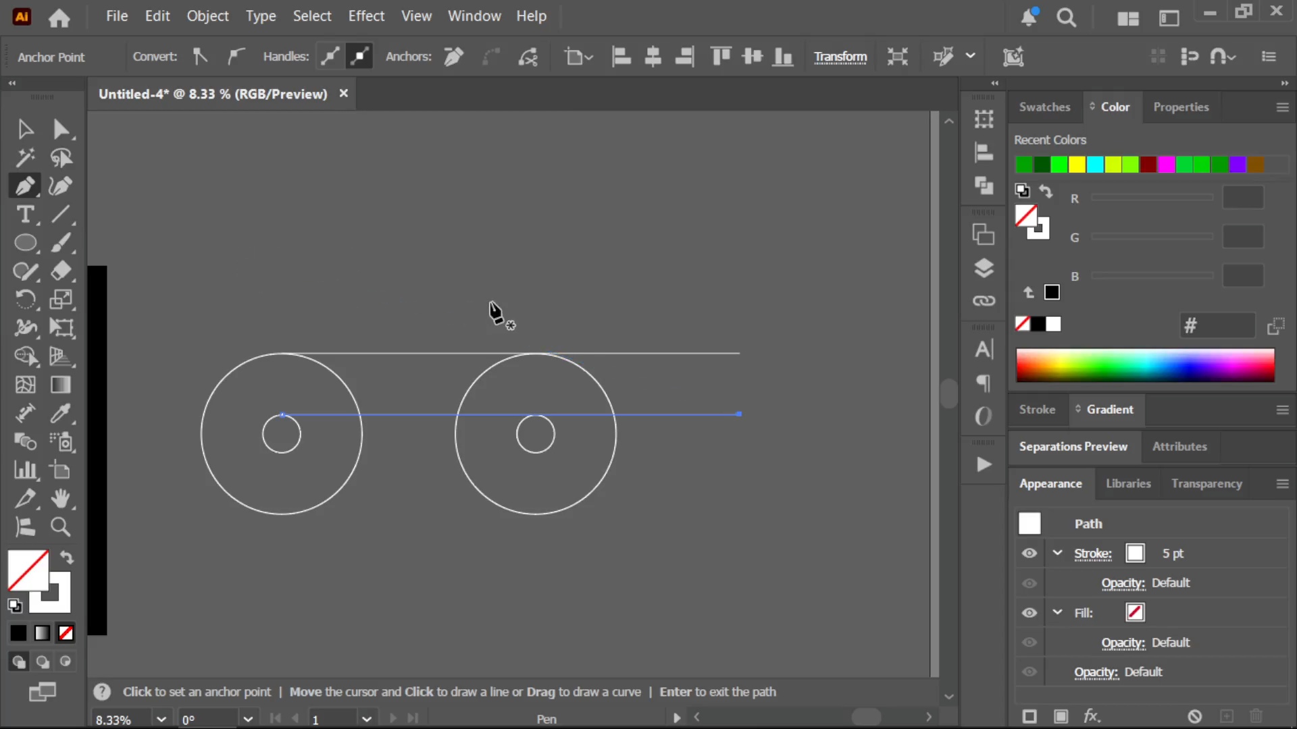Viewport: 1297px width, 729px height.
Task: Switch to the Swatches tab
Action: pyautogui.click(x=1044, y=107)
